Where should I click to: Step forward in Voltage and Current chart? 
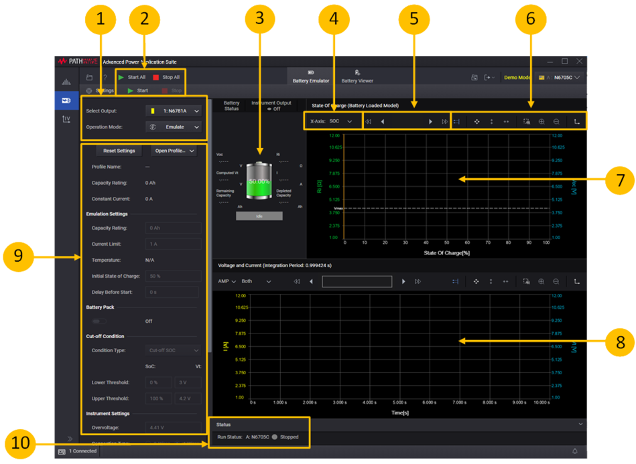click(x=403, y=281)
